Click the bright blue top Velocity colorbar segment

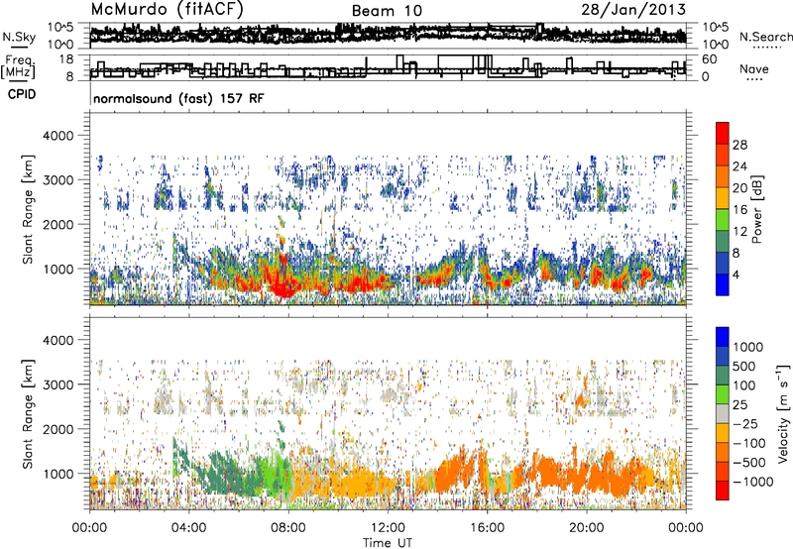pyautogui.click(x=723, y=337)
